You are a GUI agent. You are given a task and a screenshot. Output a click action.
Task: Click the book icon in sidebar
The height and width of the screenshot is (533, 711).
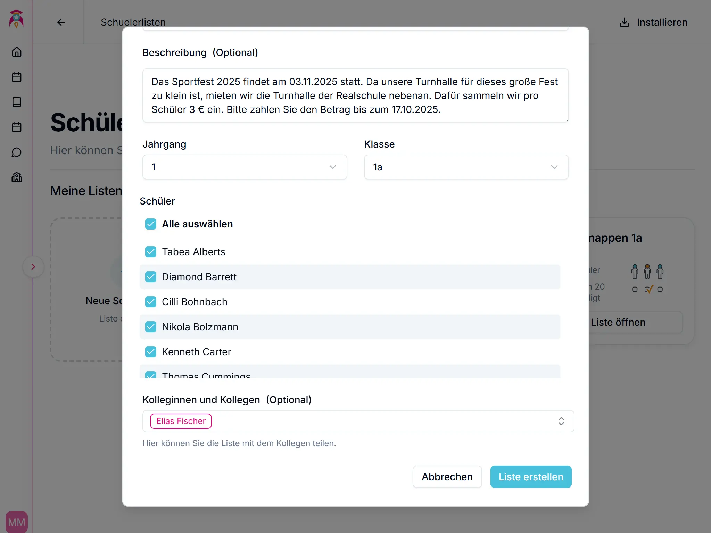point(17,102)
